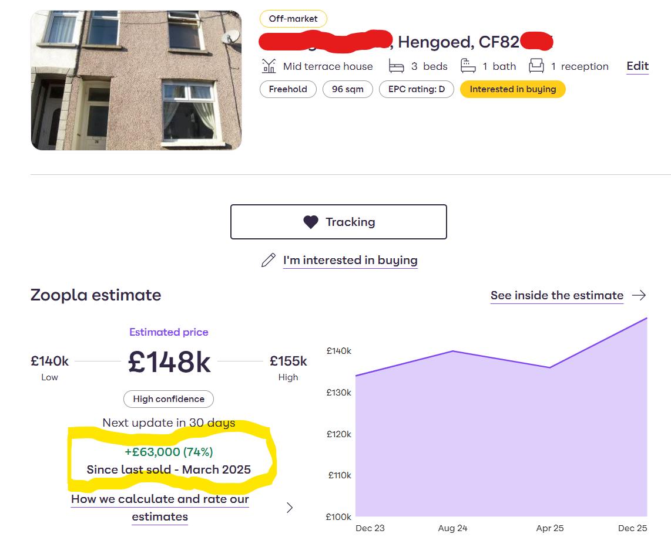Viewport: 671px width, 544px height.
Task: Click the house type icon
Action: [269, 66]
